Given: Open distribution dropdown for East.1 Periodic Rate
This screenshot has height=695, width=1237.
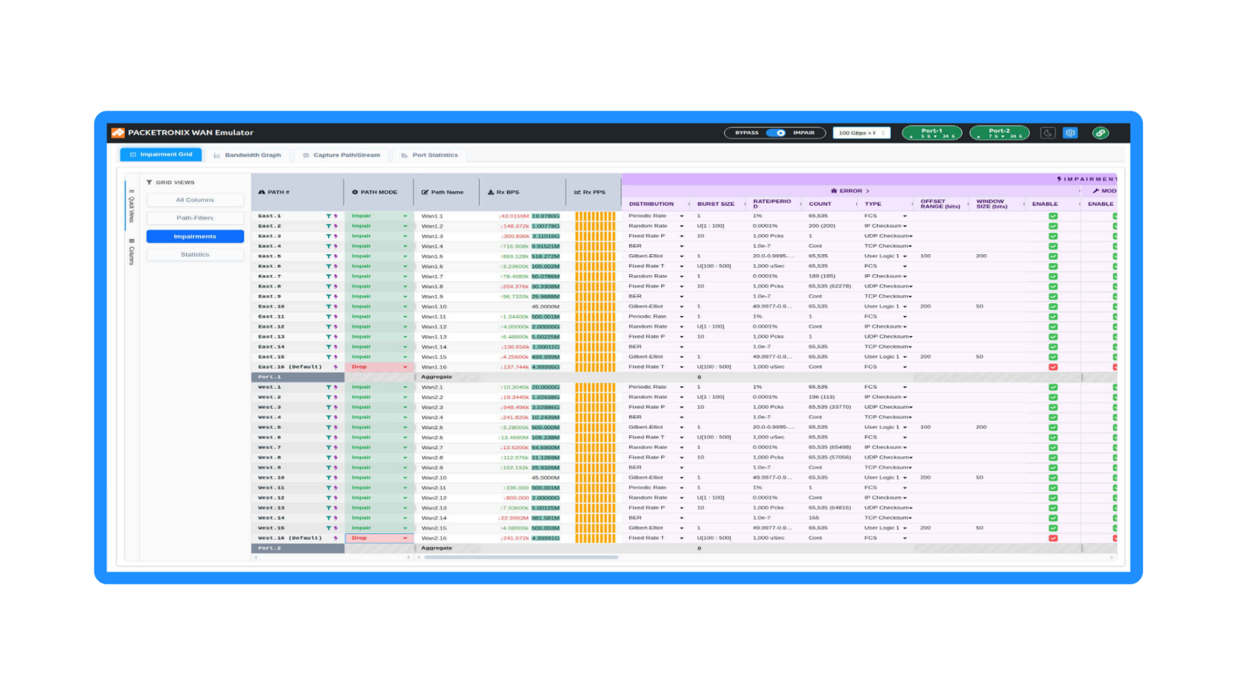Looking at the screenshot, I should (x=682, y=216).
